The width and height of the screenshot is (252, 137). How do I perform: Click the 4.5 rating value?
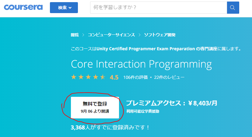pos(114,77)
